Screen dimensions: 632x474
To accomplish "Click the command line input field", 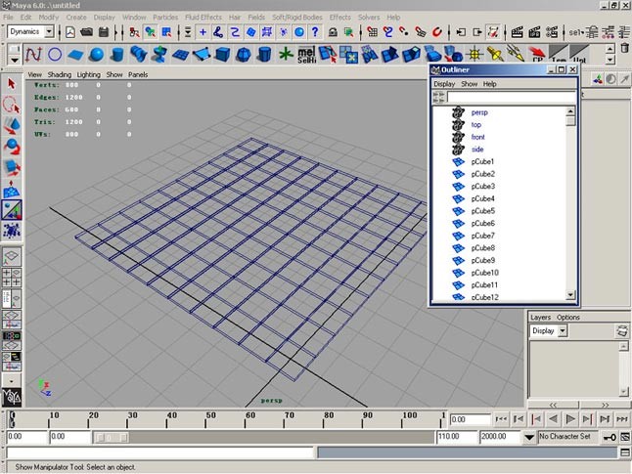I will 160,452.
